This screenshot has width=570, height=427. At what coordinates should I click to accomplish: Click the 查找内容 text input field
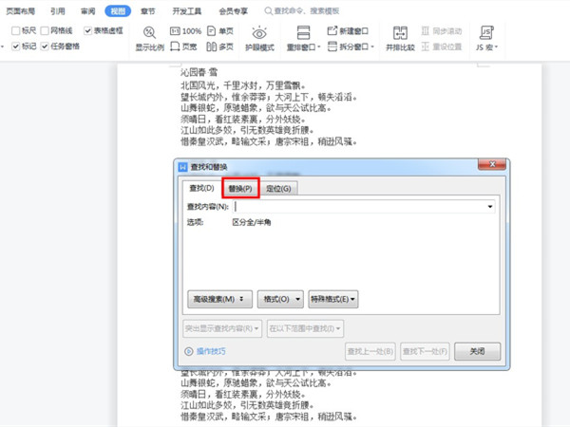(x=361, y=206)
